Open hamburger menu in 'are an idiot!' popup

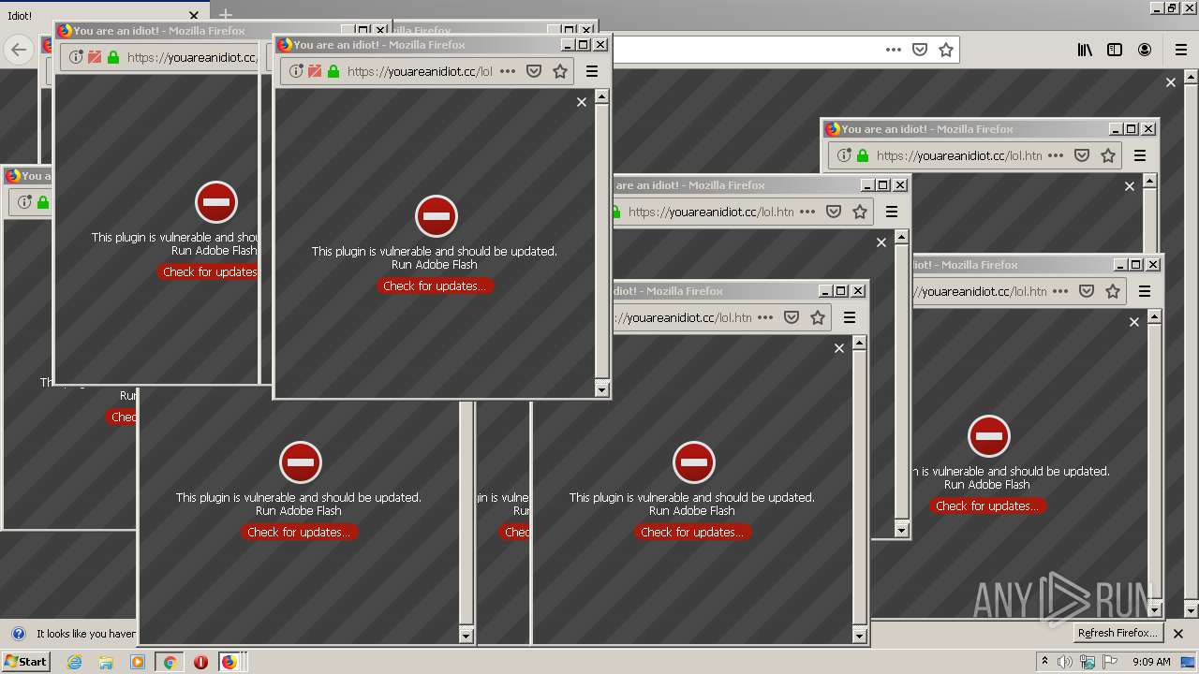[x=892, y=212]
